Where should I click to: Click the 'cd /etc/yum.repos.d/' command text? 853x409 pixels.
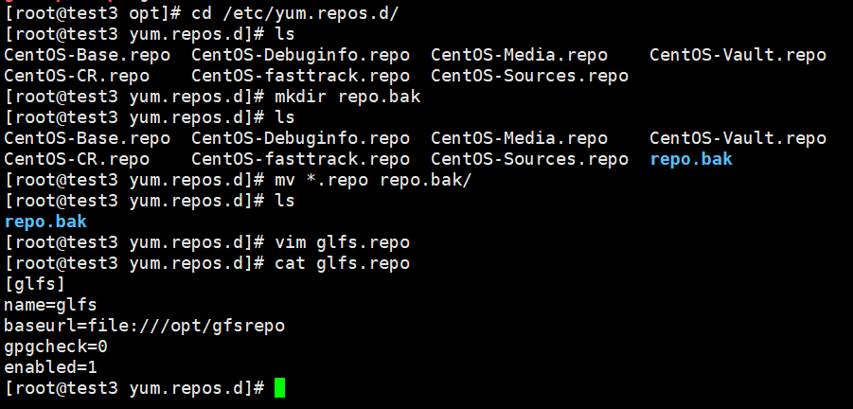click(295, 13)
